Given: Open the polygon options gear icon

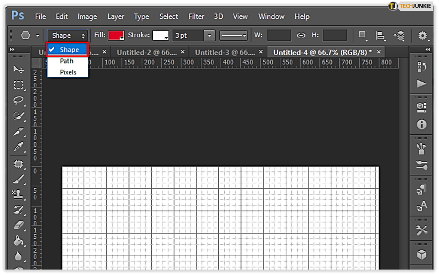Looking at the screenshot, I should [x=423, y=36].
